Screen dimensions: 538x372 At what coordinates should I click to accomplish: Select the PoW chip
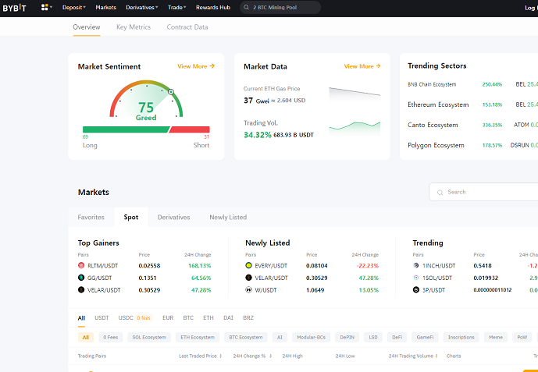pos(522,338)
